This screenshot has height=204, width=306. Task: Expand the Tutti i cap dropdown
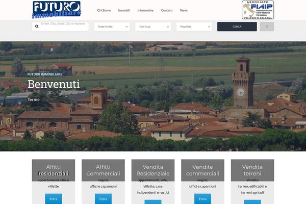coord(153,27)
